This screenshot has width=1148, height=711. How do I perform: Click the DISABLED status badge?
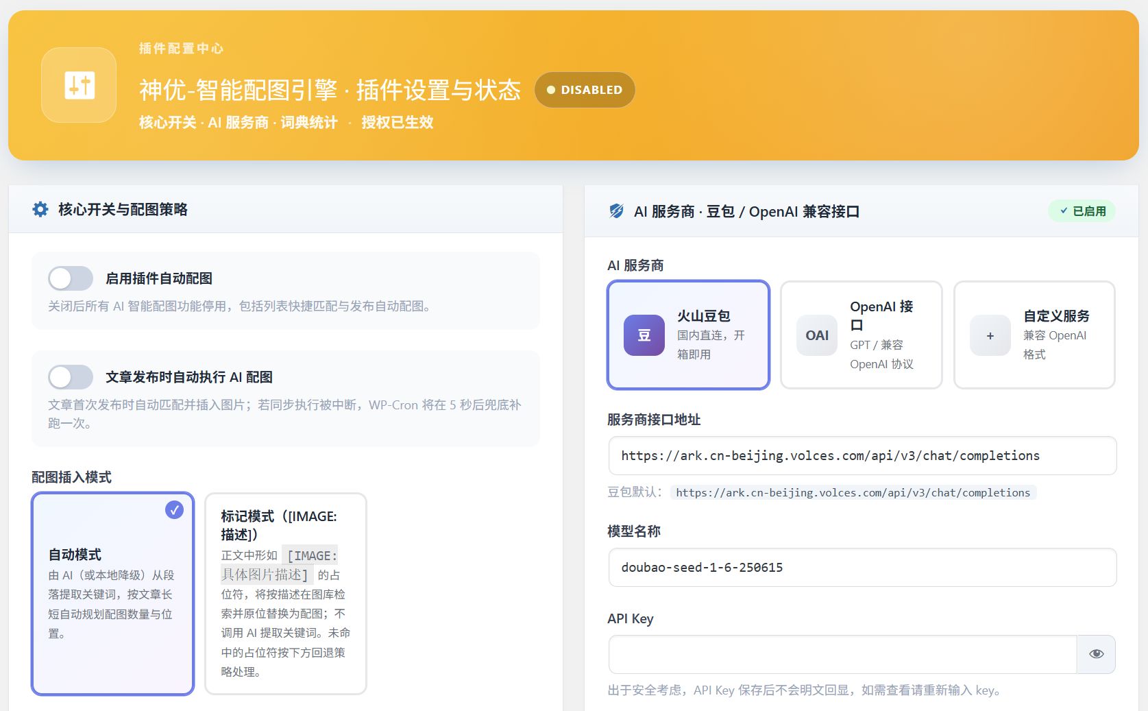585,90
